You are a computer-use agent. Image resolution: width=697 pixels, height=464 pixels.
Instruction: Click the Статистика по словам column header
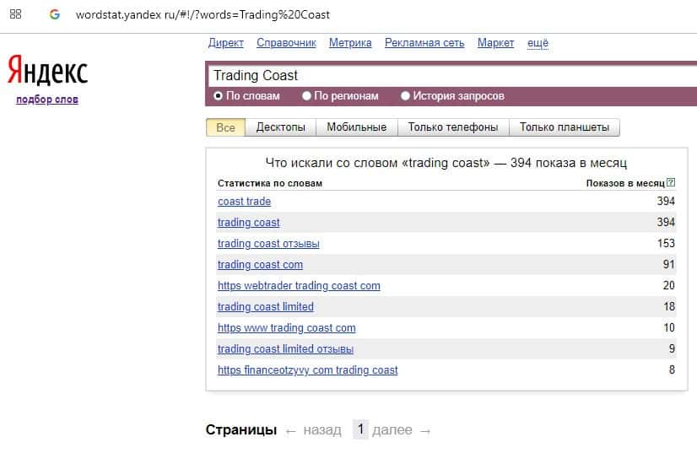[270, 183]
